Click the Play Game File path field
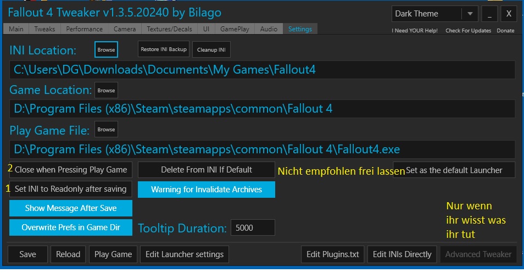Viewport: 524px width, 278px height. click(x=262, y=149)
